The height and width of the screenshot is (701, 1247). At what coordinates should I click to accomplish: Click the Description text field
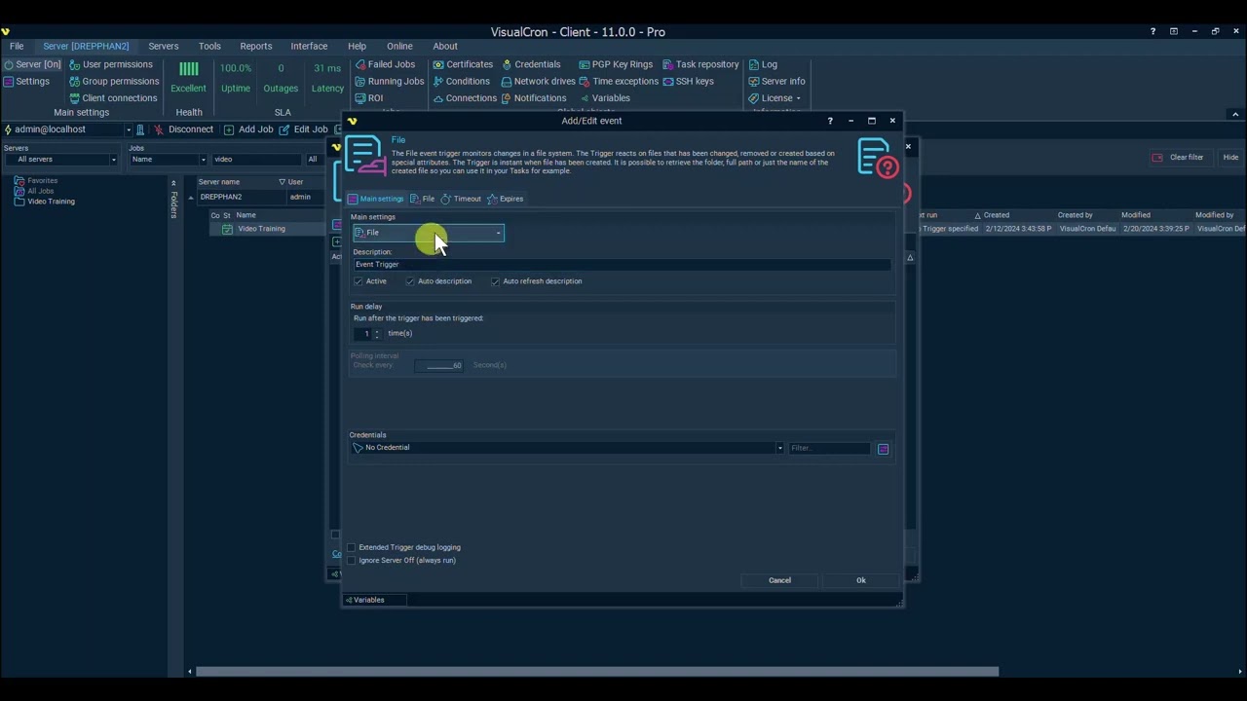click(x=622, y=265)
